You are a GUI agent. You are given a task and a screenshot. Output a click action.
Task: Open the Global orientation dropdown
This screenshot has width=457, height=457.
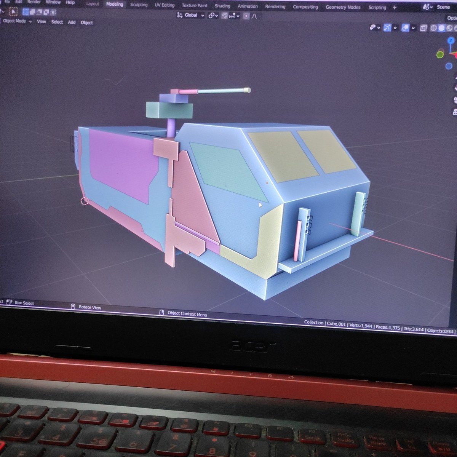pos(190,15)
